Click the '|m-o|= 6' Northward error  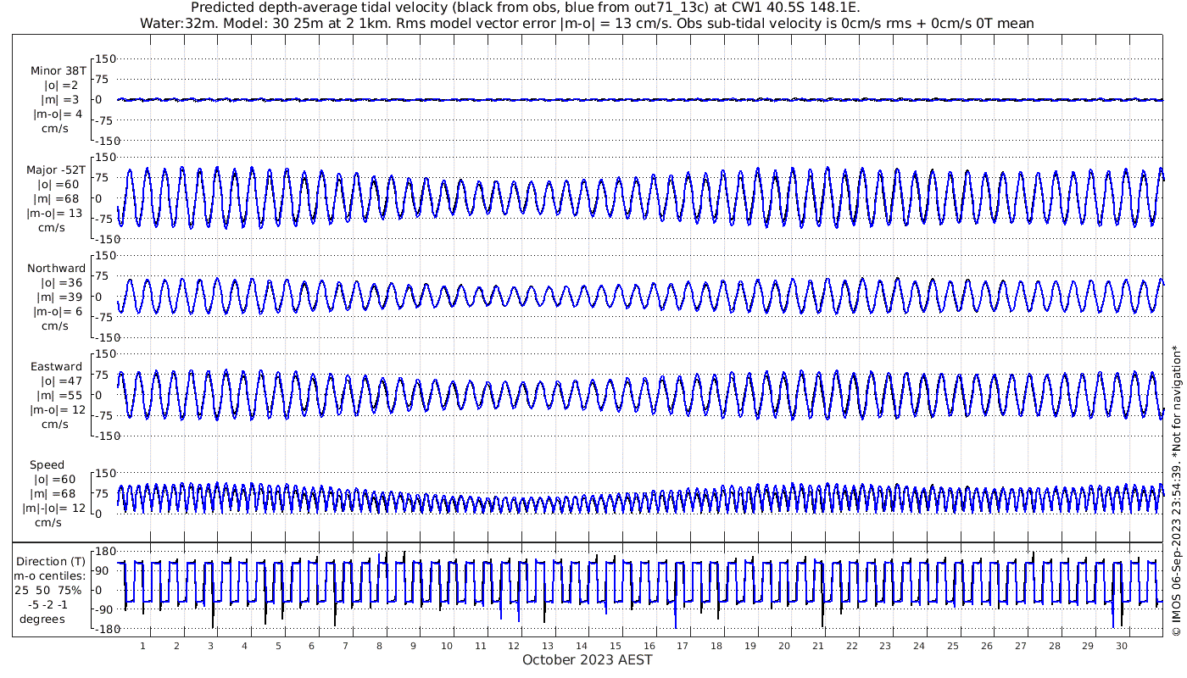(58, 312)
